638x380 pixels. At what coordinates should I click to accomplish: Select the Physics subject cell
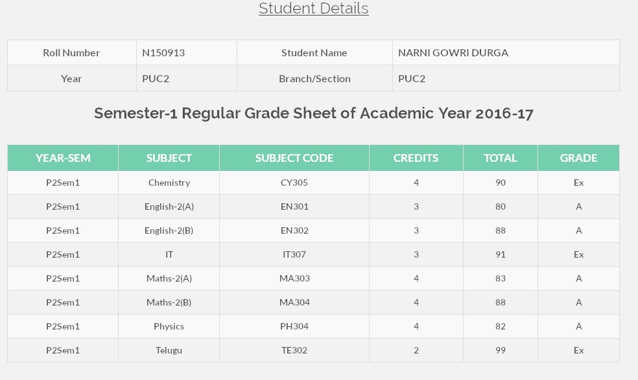click(x=169, y=327)
